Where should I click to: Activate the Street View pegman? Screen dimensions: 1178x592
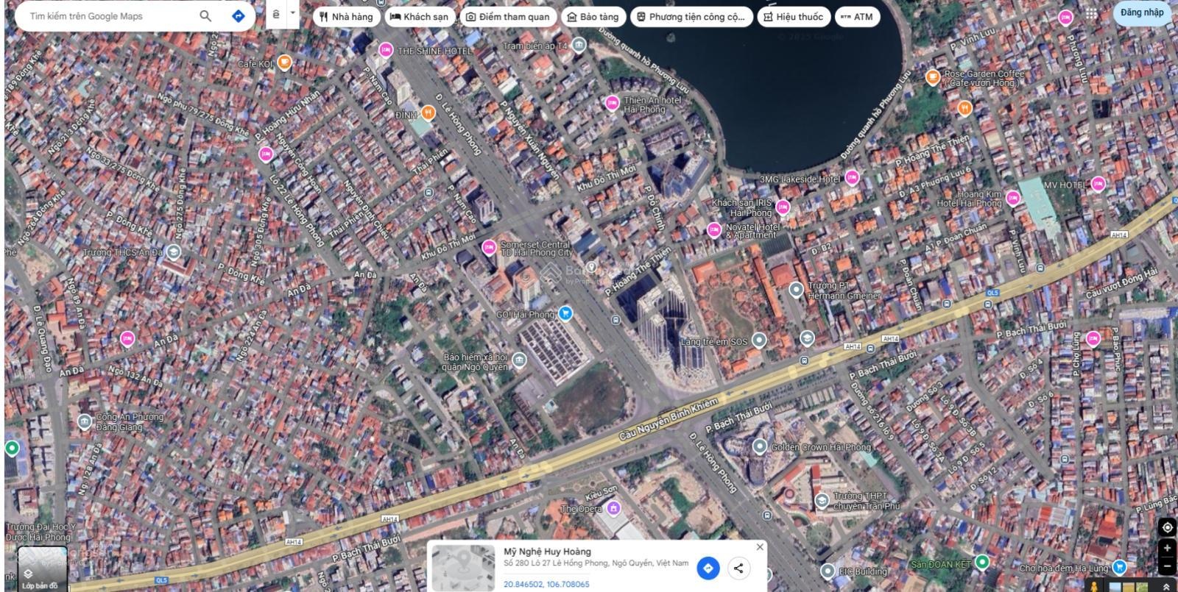point(1094,586)
